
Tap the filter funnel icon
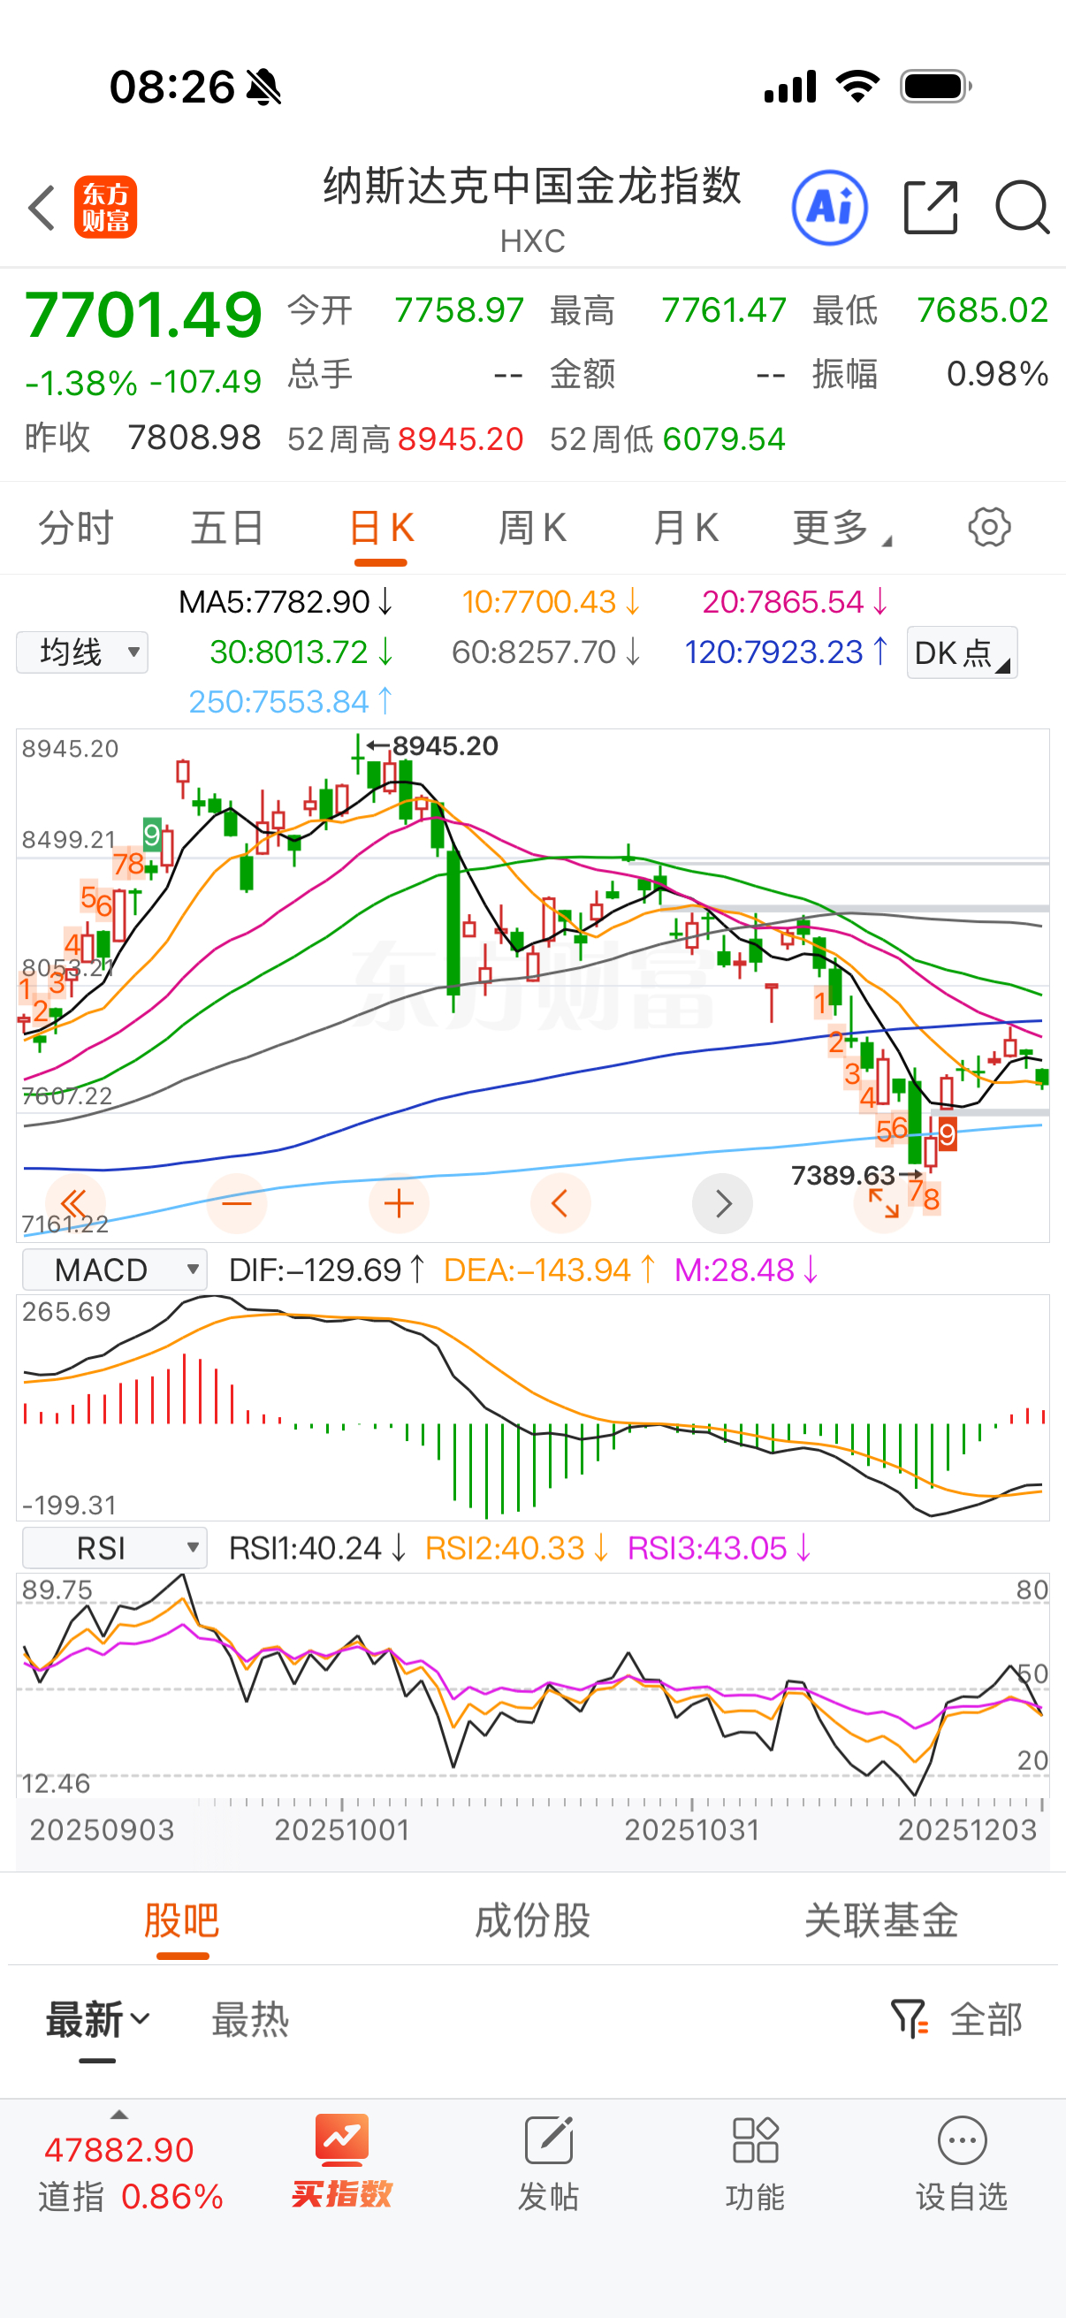coord(910,2020)
